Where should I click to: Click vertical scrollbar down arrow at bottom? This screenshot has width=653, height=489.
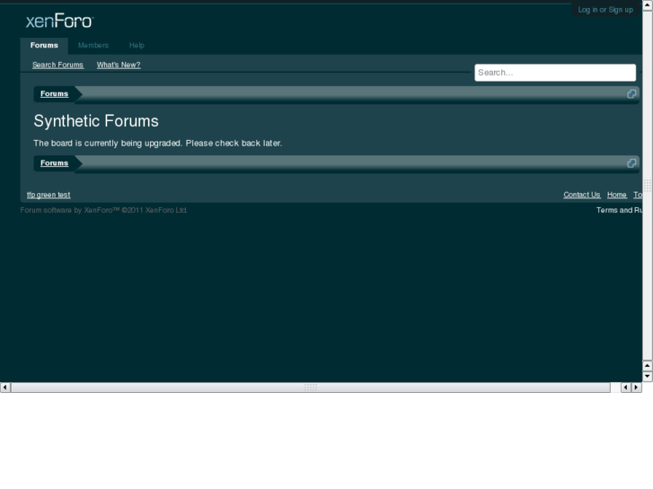(x=648, y=376)
